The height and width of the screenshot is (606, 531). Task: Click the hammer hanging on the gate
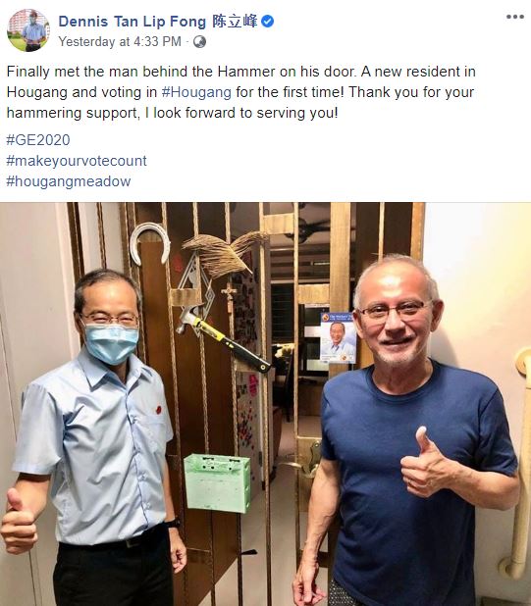223,336
